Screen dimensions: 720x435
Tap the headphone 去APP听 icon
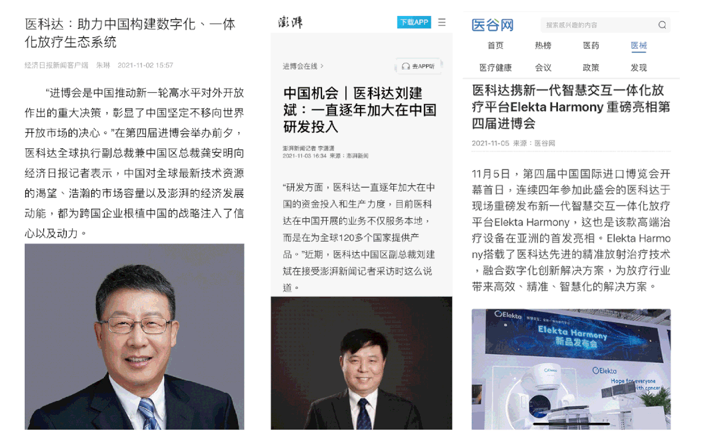405,66
